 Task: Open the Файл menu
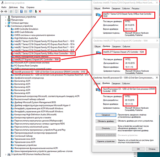(4, 7)
